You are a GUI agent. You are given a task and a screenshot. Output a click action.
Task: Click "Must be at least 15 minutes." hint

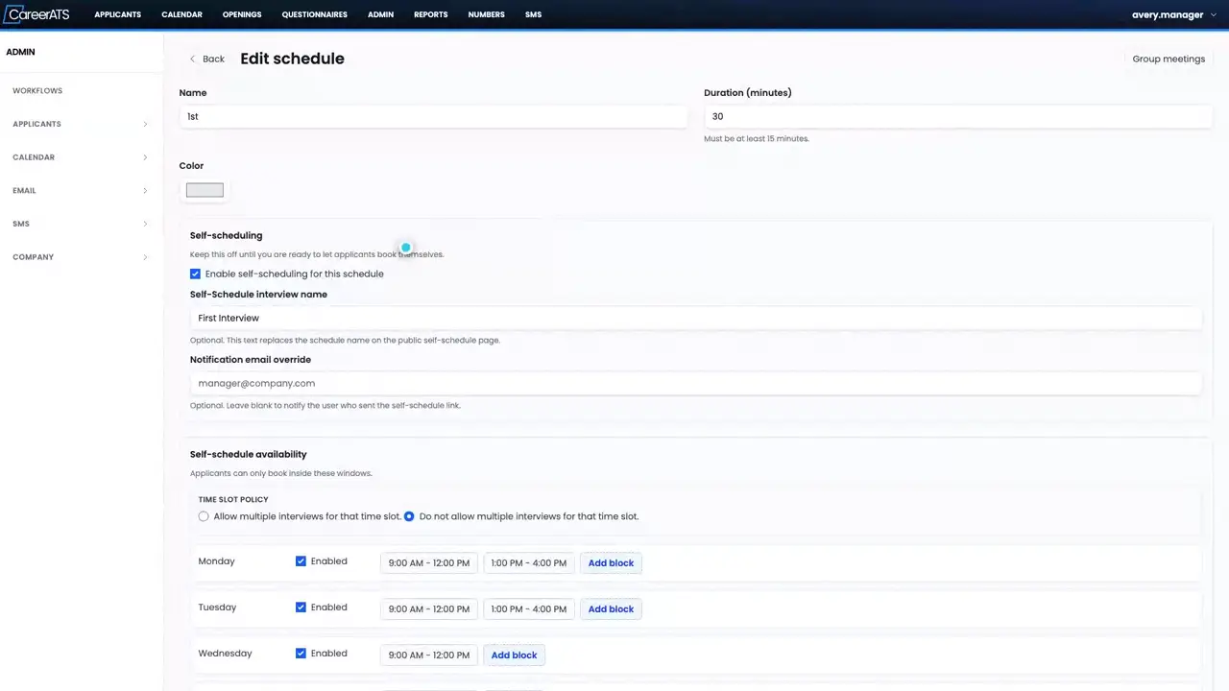click(757, 138)
